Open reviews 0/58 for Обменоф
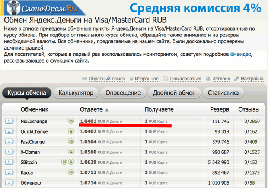 coord(249,183)
